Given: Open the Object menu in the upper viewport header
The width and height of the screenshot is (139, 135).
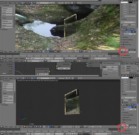Looking at the screenshot, I should 20,51.
